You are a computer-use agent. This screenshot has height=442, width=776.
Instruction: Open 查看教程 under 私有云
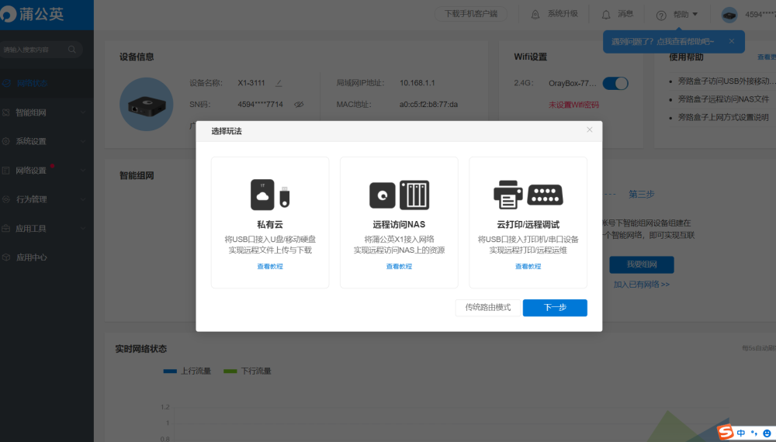tap(270, 267)
